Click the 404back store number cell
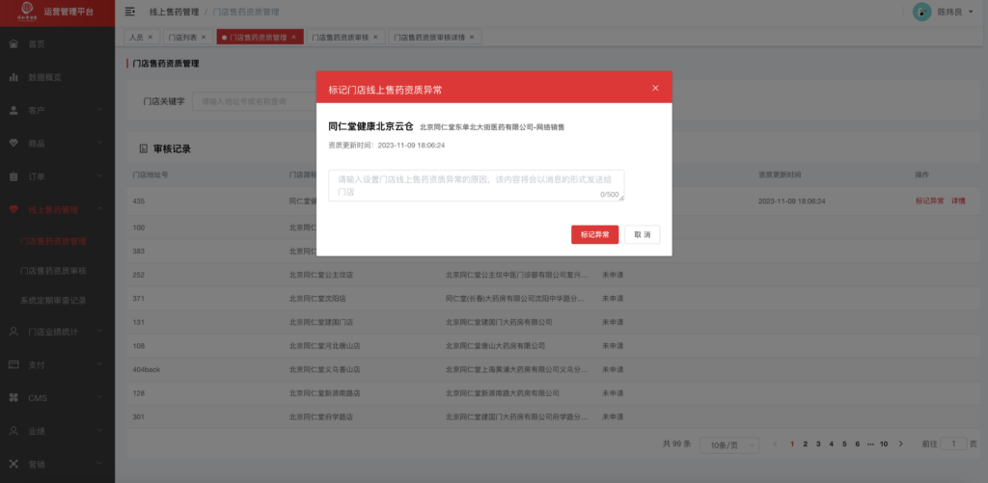Viewport: 988px width, 483px height. click(x=147, y=369)
